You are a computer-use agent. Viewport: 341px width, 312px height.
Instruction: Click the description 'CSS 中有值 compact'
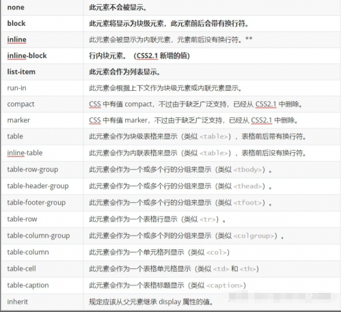tap(196, 104)
